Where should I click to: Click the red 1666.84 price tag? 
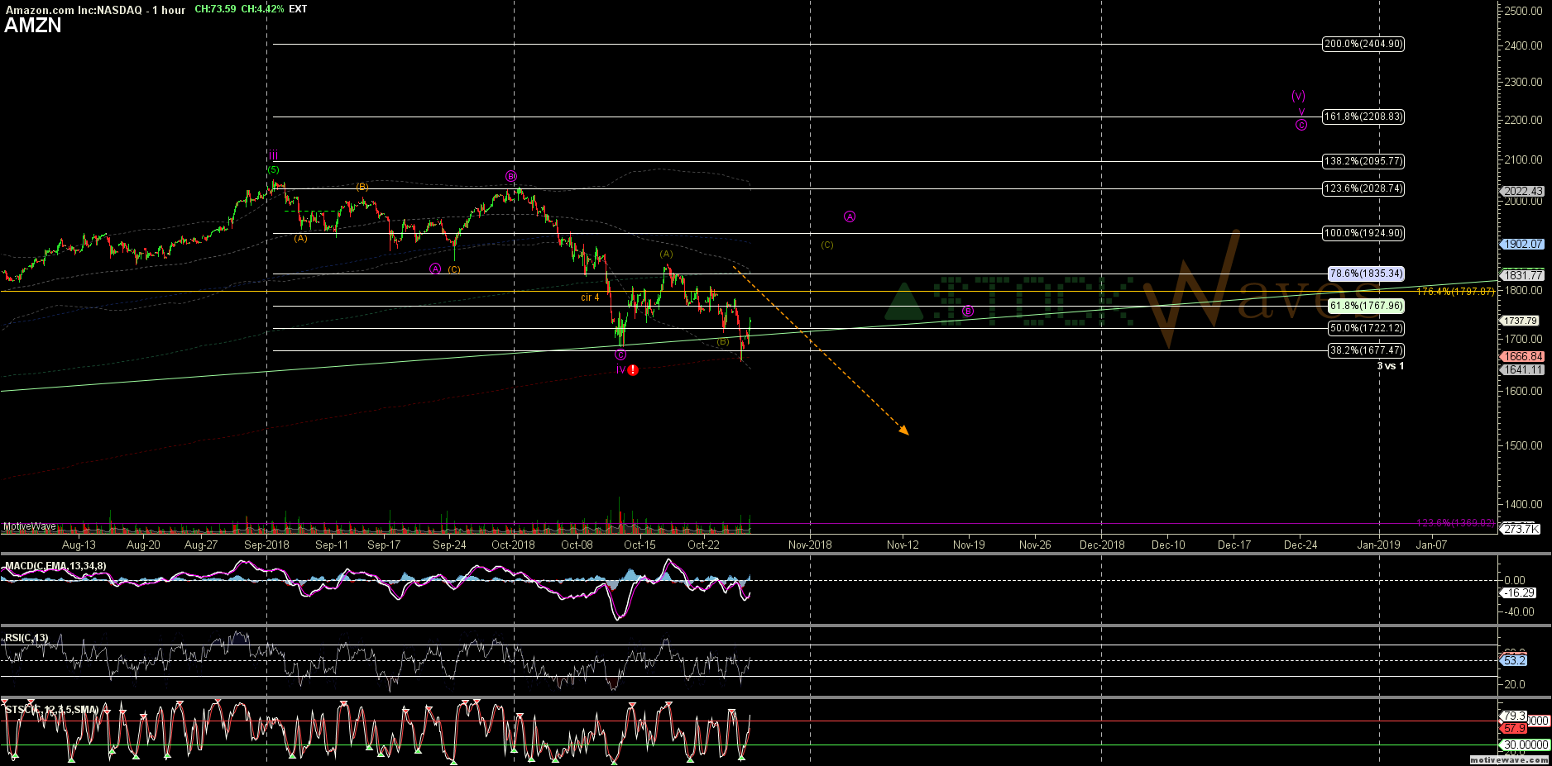click(x=1523, y=357)
